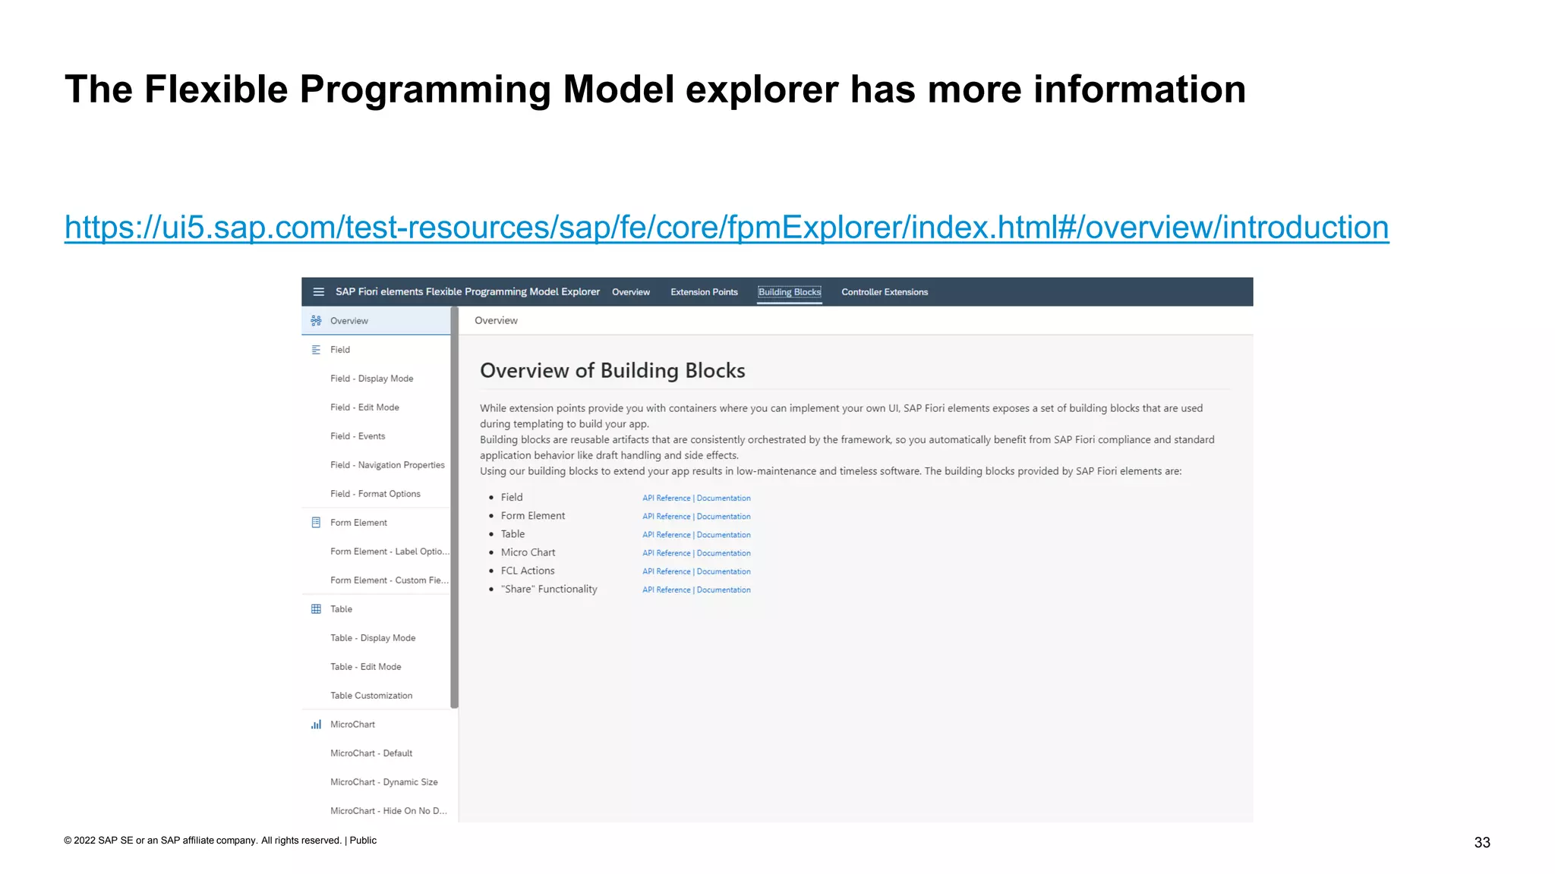Select Table sidebar section
This screenshot has width=1555, height=874.
(376, 609)
